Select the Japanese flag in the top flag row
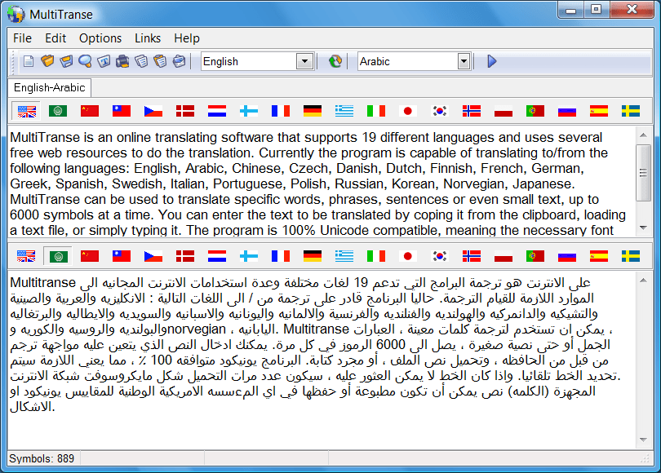 pos(407,110)
